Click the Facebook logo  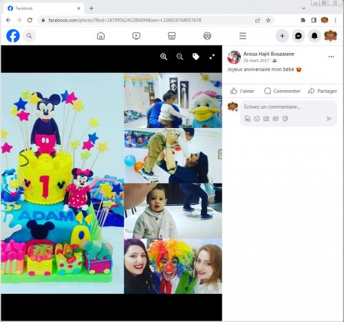pyautogui.click(x=13, y=36)
